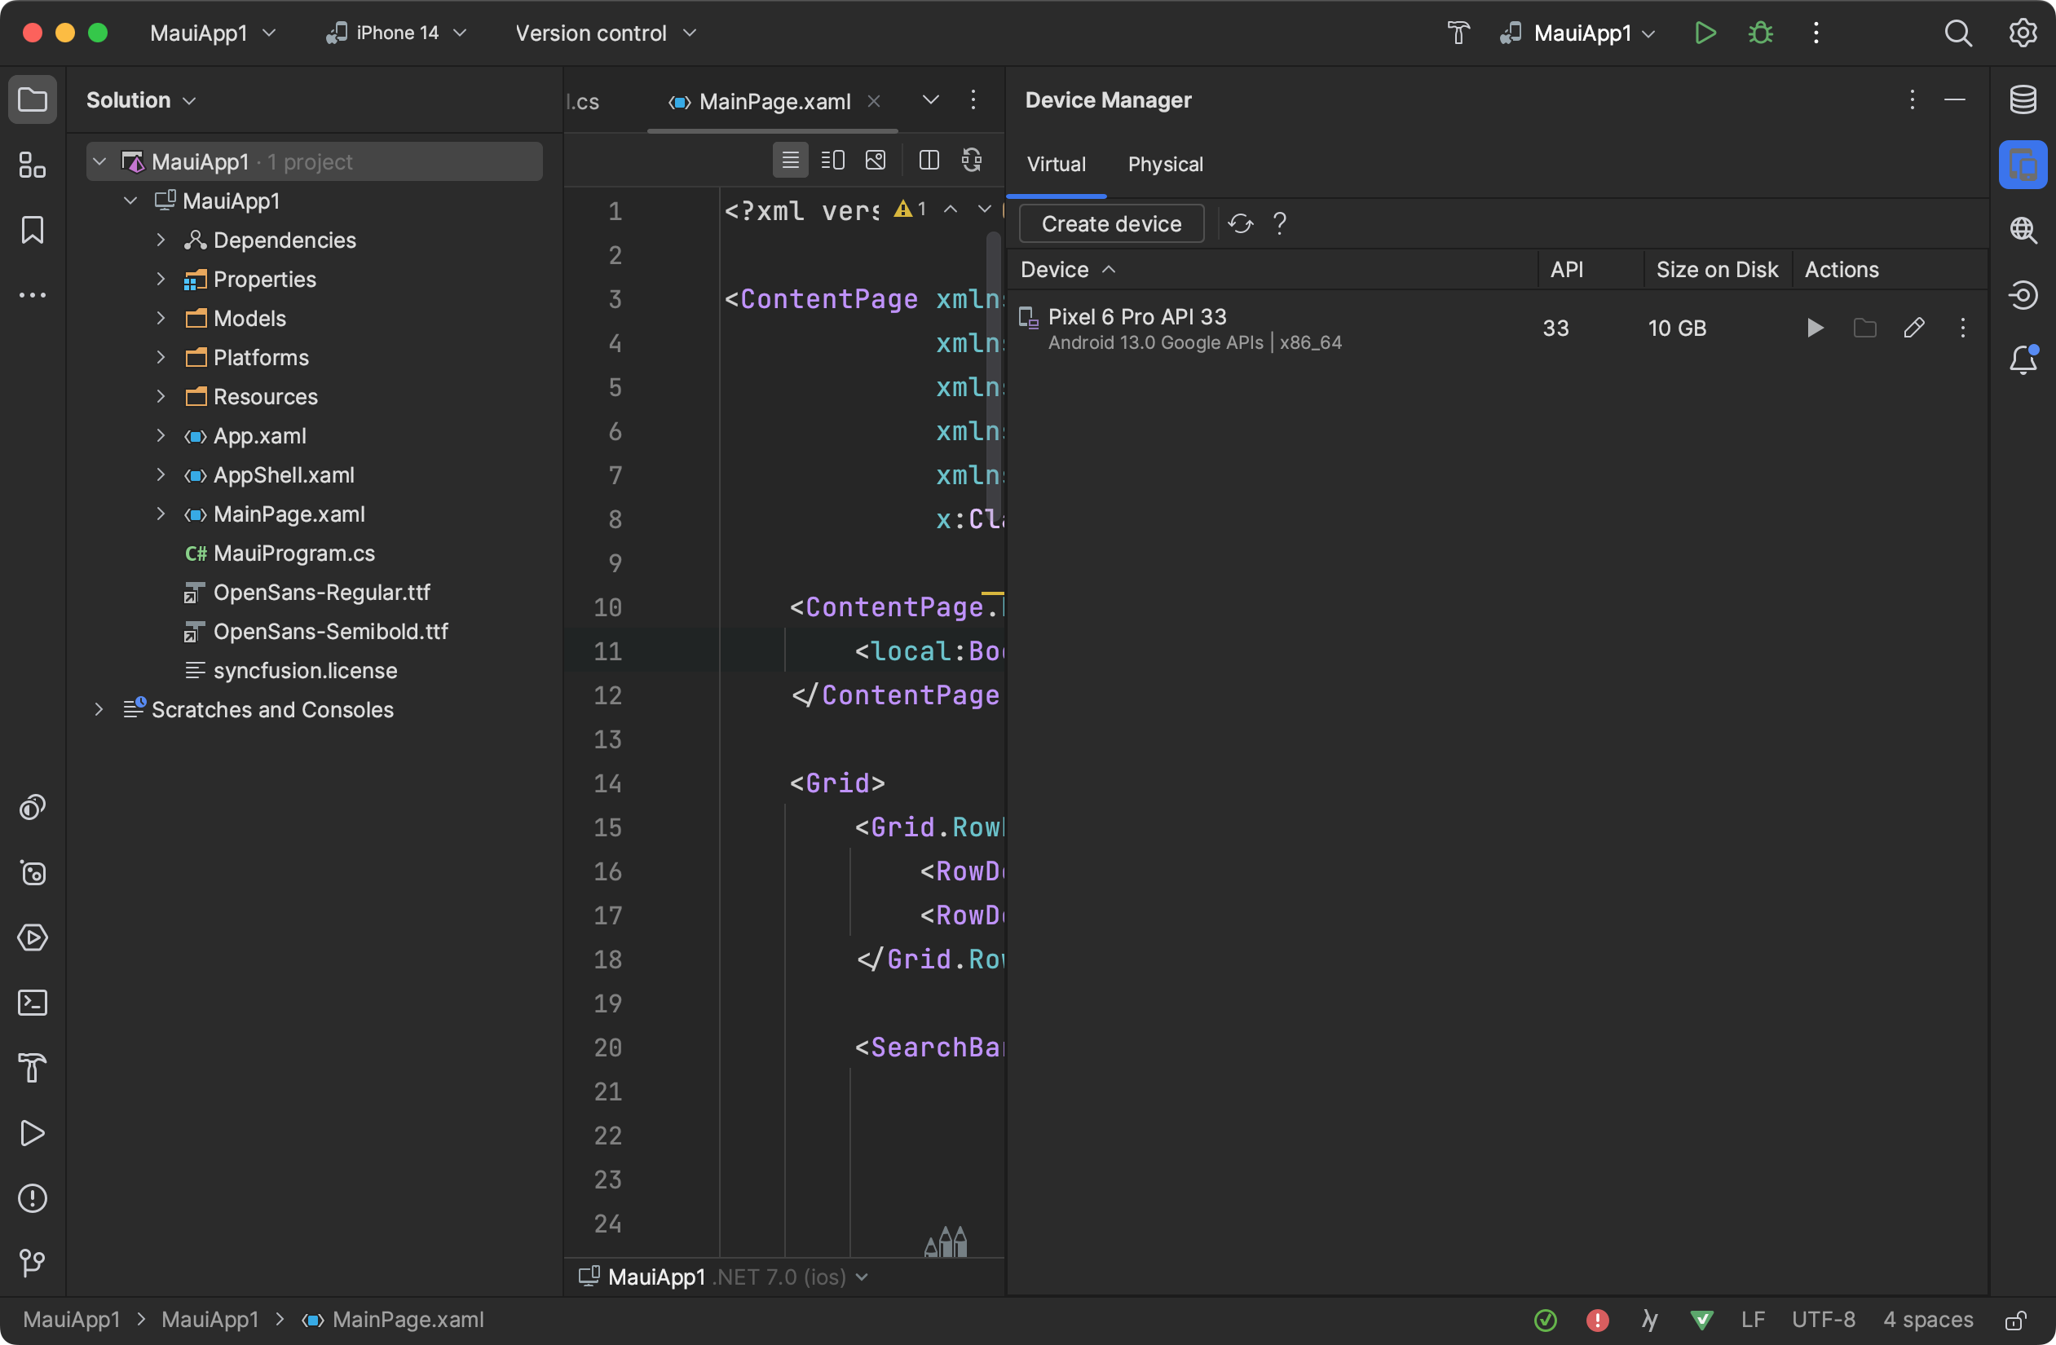Click the UTF-8 encoding in status bar
This screenshot has height=1345, width=2056.
point(1823,1319)
